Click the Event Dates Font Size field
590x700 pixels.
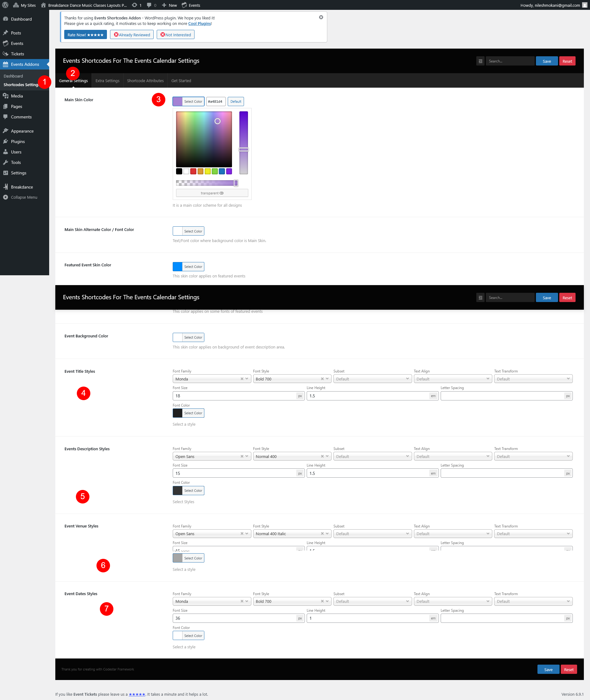coord(234,618)
